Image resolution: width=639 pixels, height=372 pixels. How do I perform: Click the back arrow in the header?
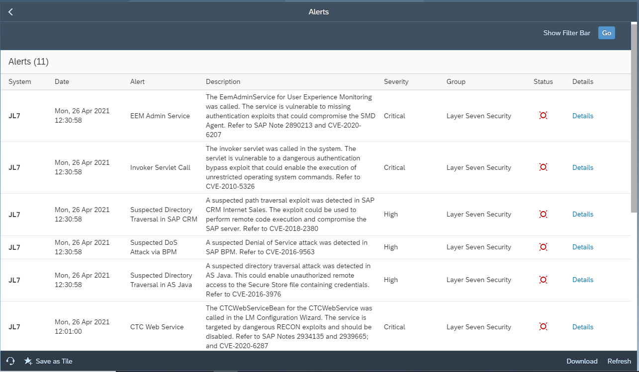(10, 12)
